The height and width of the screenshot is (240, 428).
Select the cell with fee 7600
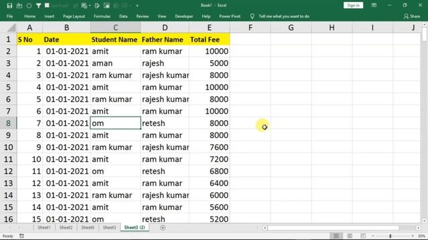tap(209, 147)
